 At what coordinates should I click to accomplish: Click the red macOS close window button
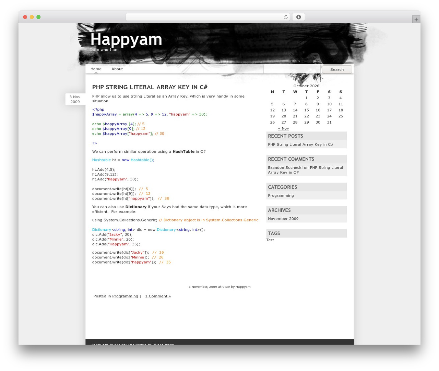[25, 17]
